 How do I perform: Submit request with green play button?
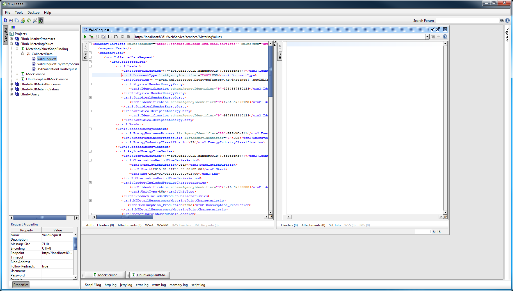pos(85,37)
